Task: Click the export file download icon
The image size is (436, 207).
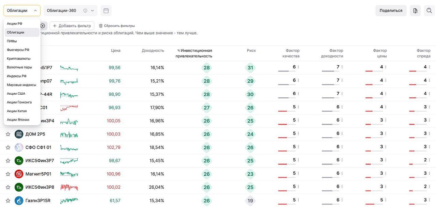Action: pyautogui.click(x=415, y=11)
